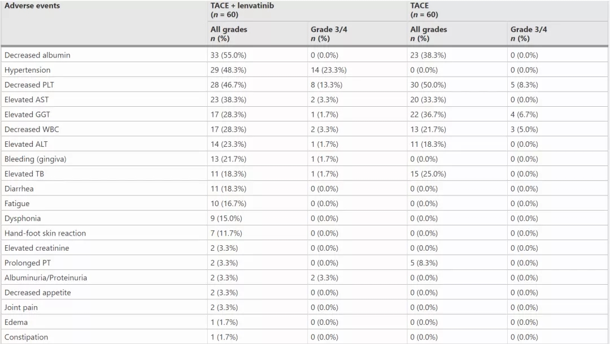The image size is (610, 344).
Task: Click the Hand-foot skin reaction label
Action: [x=45, y=233]
